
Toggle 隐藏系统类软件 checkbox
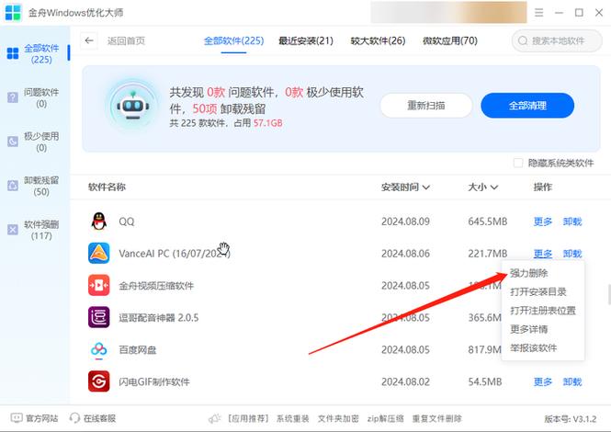click(x=518, y=163)
